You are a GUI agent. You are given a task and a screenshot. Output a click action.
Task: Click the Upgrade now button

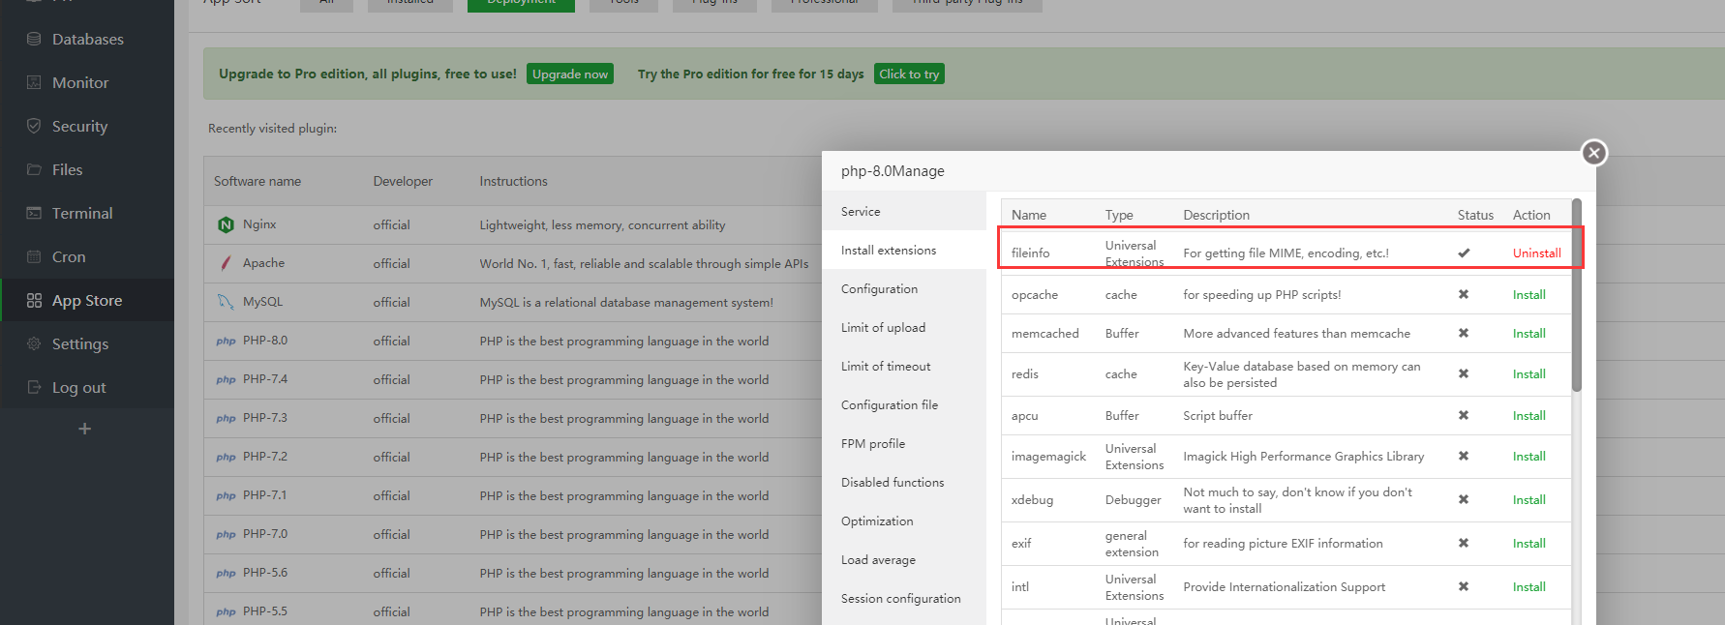569,74
